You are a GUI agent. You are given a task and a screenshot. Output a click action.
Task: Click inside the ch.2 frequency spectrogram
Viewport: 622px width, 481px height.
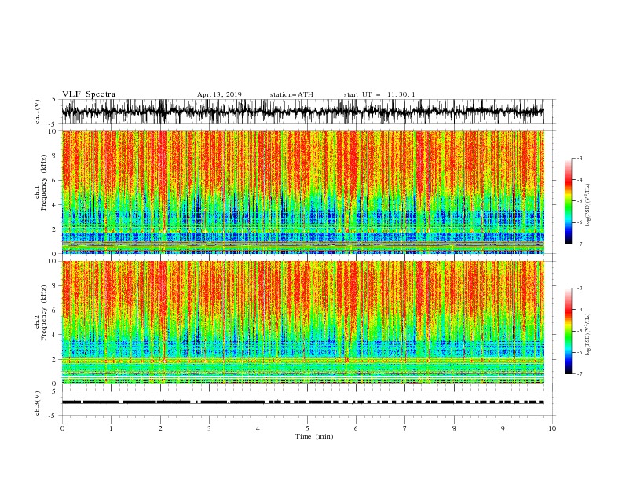[x=303, y=322]
